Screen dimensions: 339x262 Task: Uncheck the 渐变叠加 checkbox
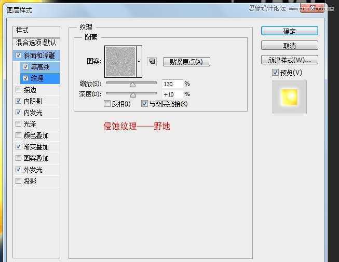(x=18, y=147)
